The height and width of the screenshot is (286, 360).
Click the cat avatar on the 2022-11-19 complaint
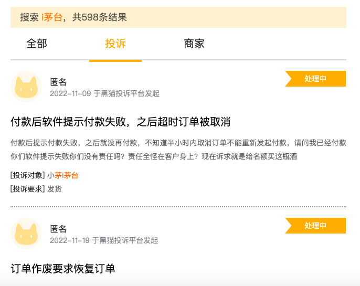click(26, 234)
